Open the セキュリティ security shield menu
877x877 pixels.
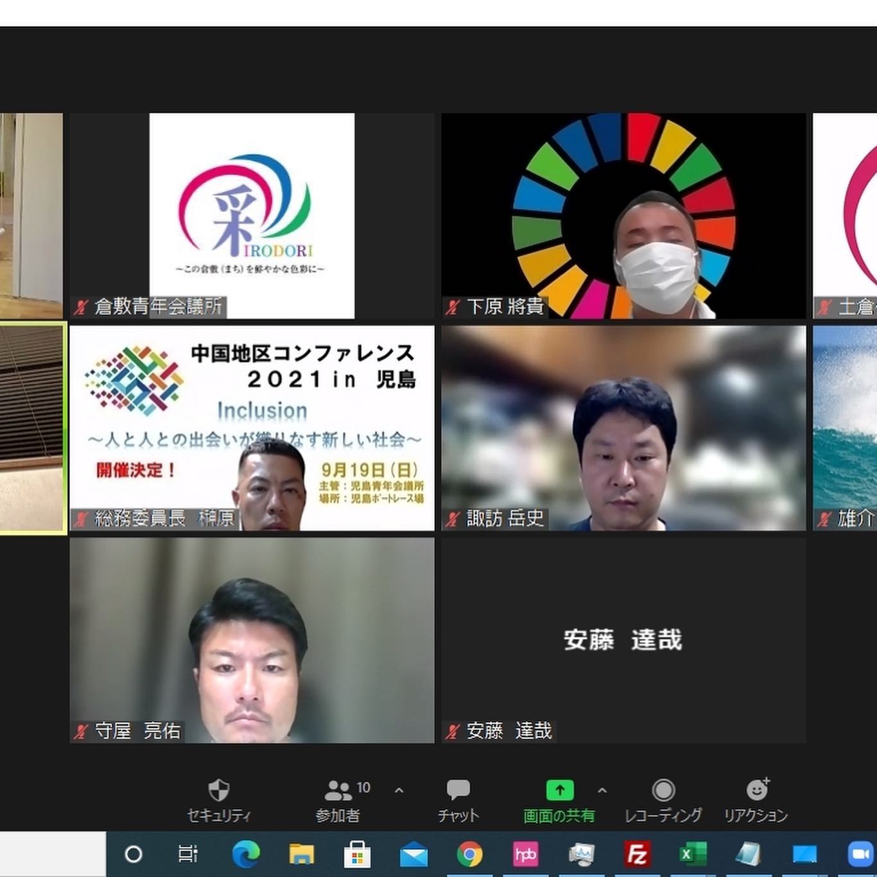(218, 791)
